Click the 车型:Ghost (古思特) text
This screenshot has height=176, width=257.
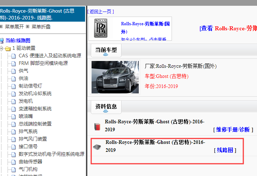[167, 76]
